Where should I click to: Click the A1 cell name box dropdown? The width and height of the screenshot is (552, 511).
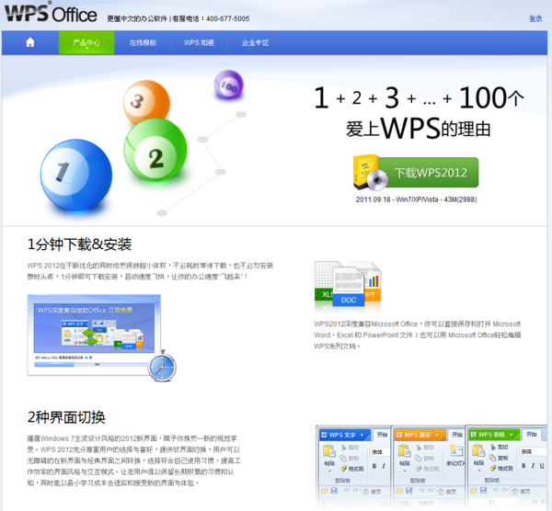tap(518, 501)
